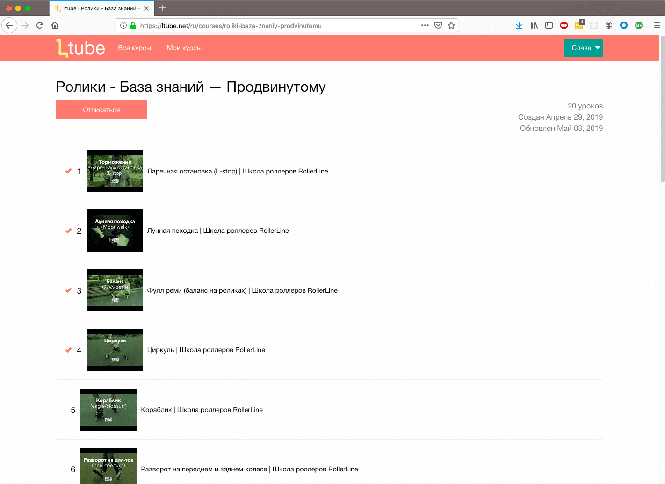665x484 pixels.
Task: Click the 'Кораблик' video thumbnail
Action: (108, 409)
